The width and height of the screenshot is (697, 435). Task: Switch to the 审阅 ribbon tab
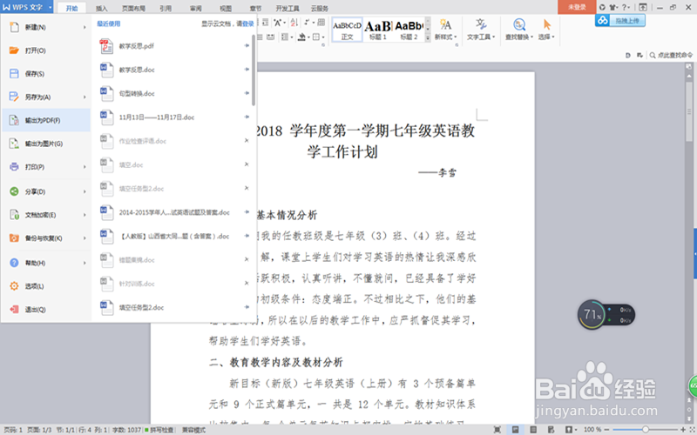coord(195,8)
